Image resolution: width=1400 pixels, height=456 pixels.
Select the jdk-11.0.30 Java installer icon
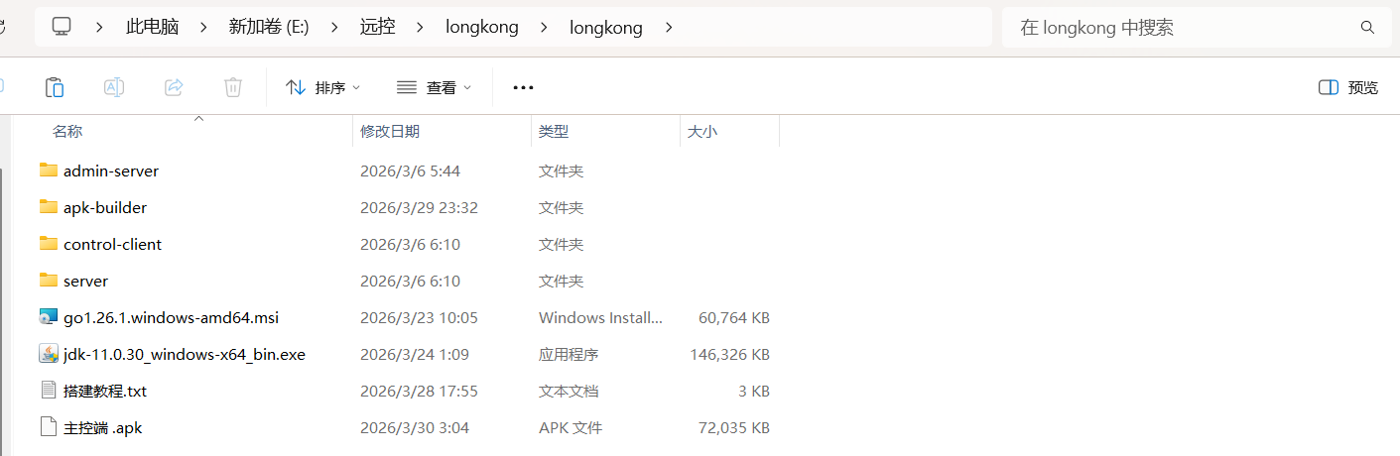(x=49, y=354)
